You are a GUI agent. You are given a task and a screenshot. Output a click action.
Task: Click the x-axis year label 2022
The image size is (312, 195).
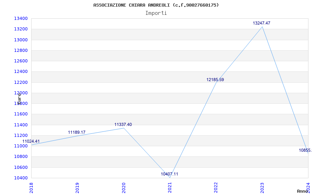pyautogui.click(x=216, y=188)
